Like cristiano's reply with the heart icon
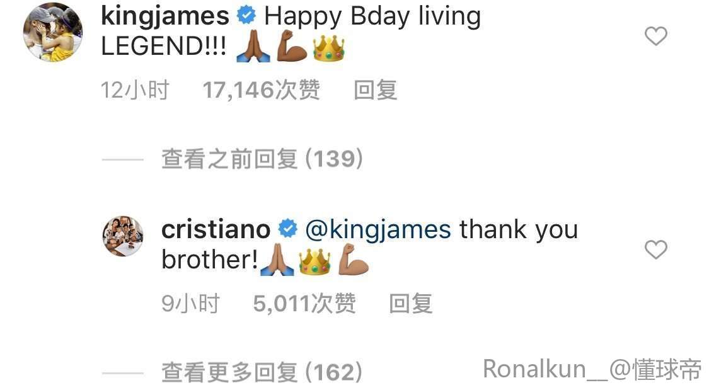709x390 pixels. [x=655, y=249]
